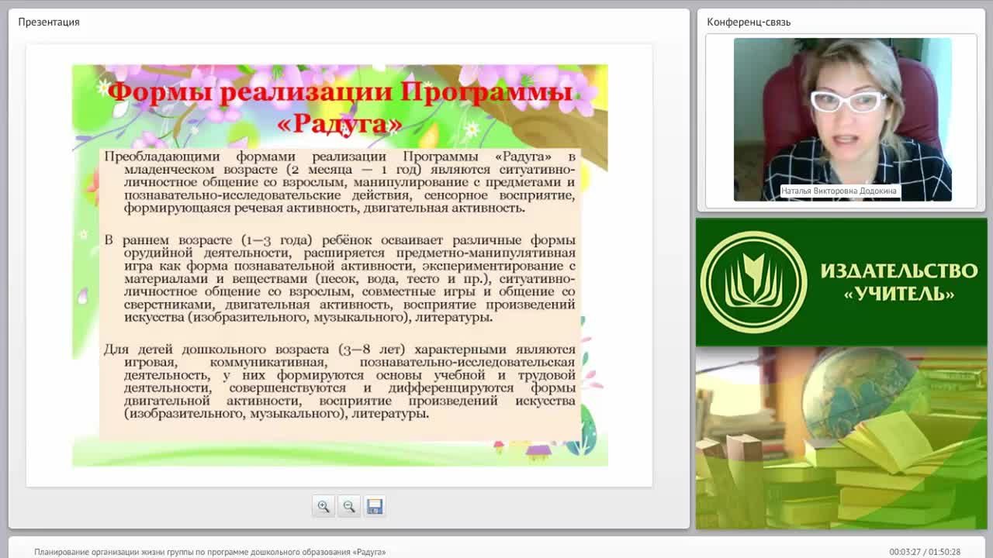Click the presenter's webcam video feed
The height and width of the screenshot is (558, 993).
point(842,119)
